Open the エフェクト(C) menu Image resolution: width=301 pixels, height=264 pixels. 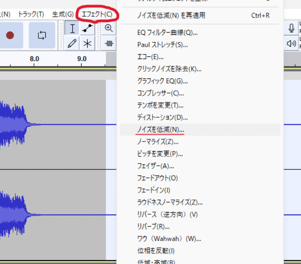(x=97, y=14)
